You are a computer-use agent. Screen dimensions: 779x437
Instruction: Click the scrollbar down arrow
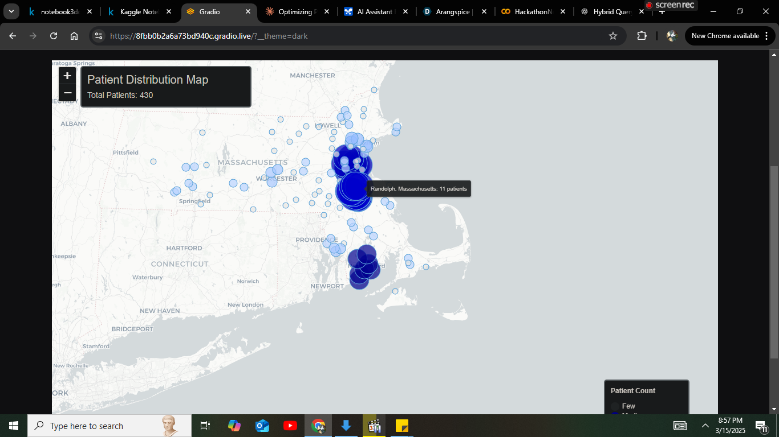(x=774, y=409)
